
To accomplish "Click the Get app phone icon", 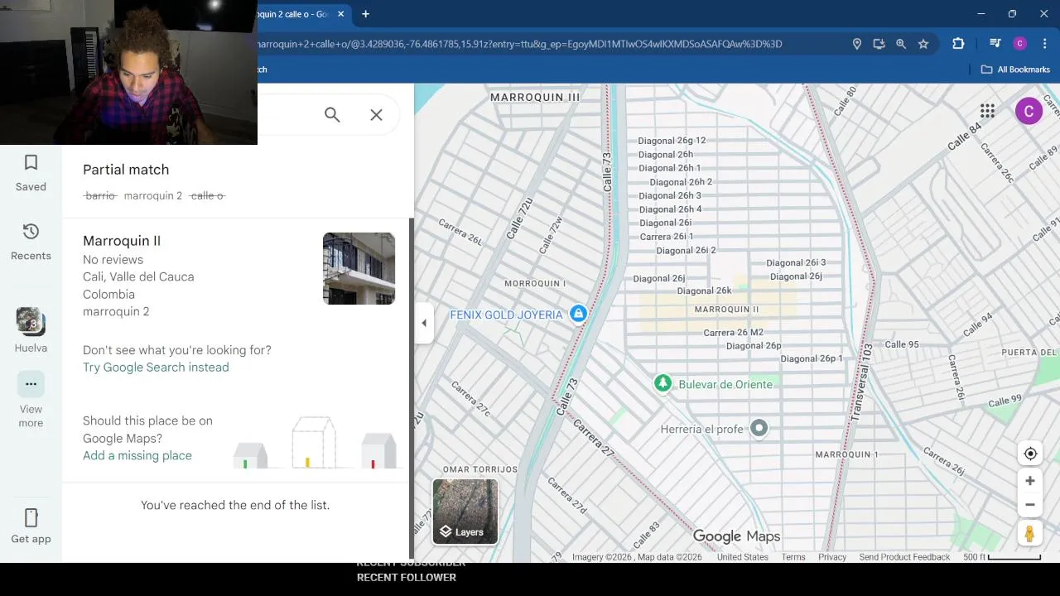I will (x=31, y=518).
